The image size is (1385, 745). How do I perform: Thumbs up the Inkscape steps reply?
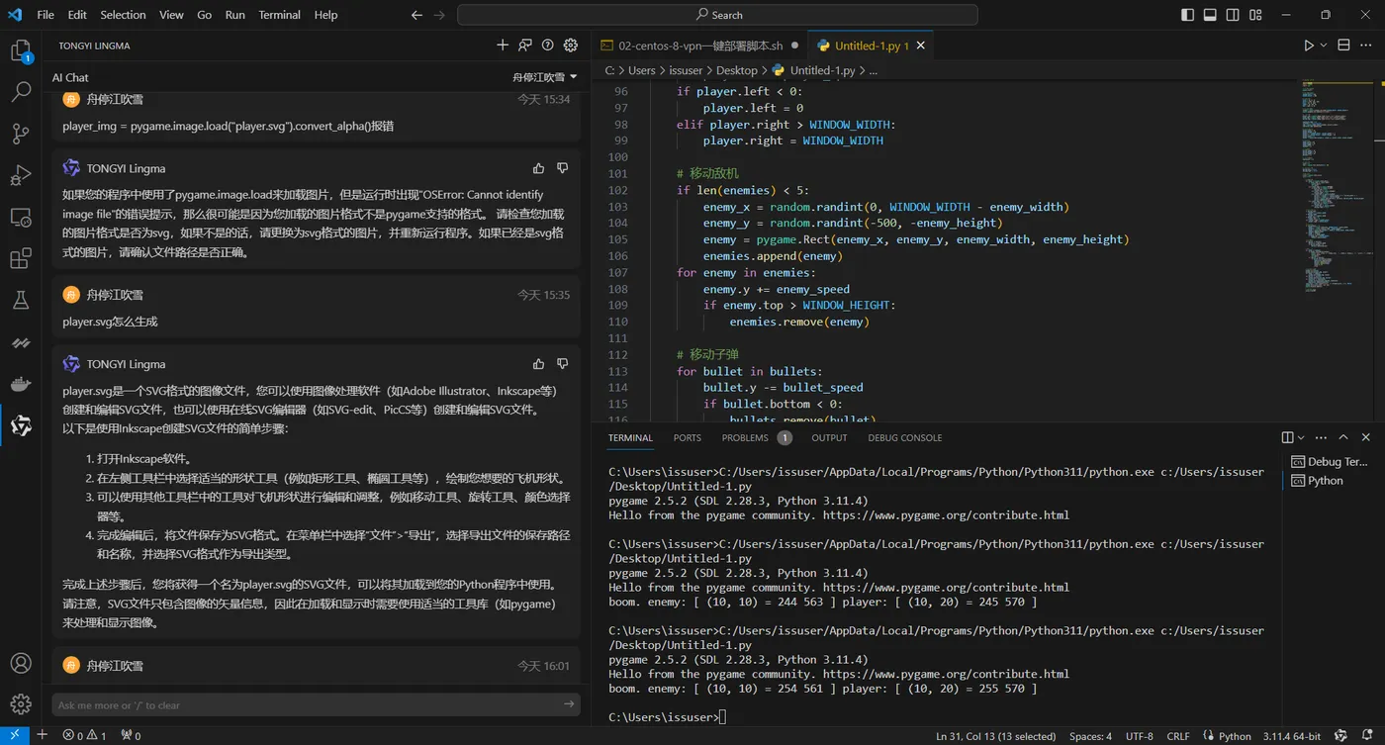tap(538, 364)
